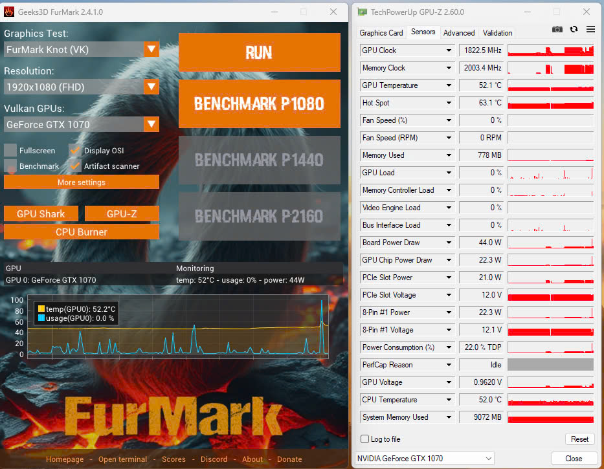Open the Advanced tab

(459, 33)
